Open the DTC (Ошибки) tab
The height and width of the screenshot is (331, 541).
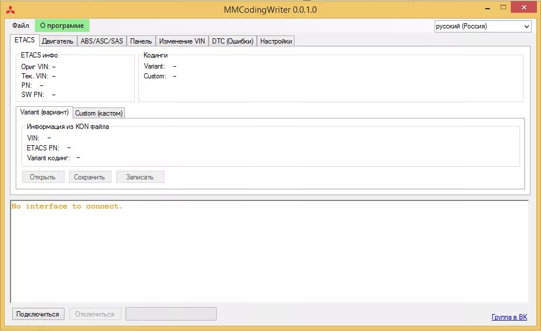232,41
